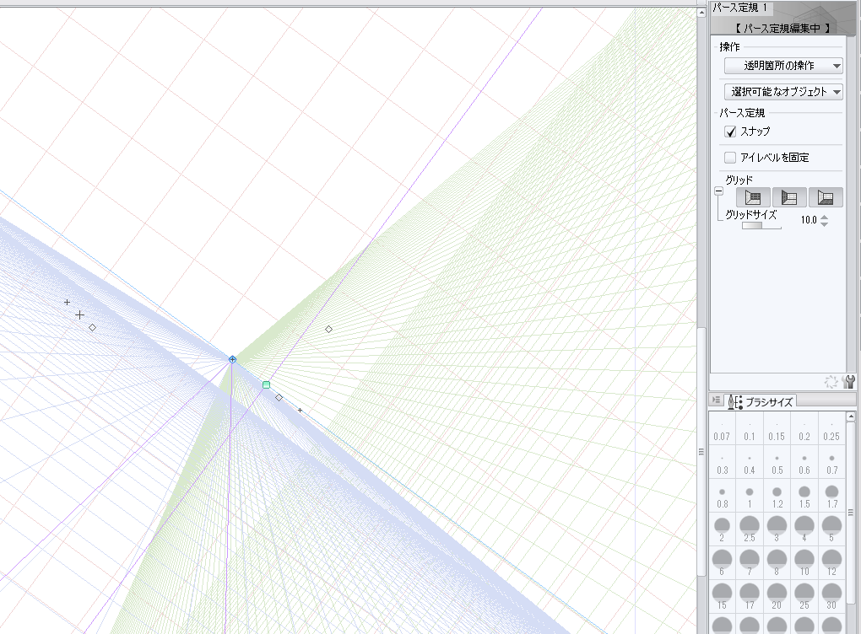Viewport: 861px width, 634px height.
Task: Choose brush size 4
Action: (x=804, y=529)
